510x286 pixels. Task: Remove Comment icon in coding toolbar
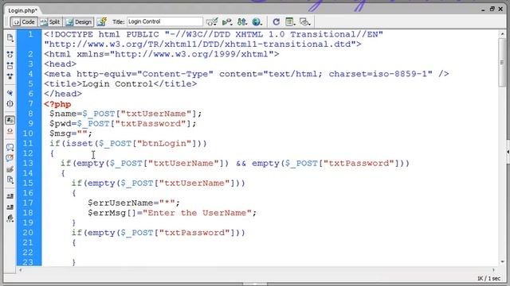pyautogui.click(x=10, y=158)
